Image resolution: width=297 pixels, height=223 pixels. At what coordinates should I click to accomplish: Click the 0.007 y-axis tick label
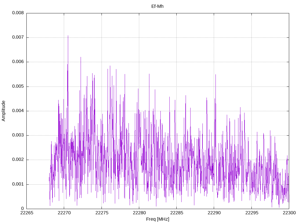(x=18, y=37)
